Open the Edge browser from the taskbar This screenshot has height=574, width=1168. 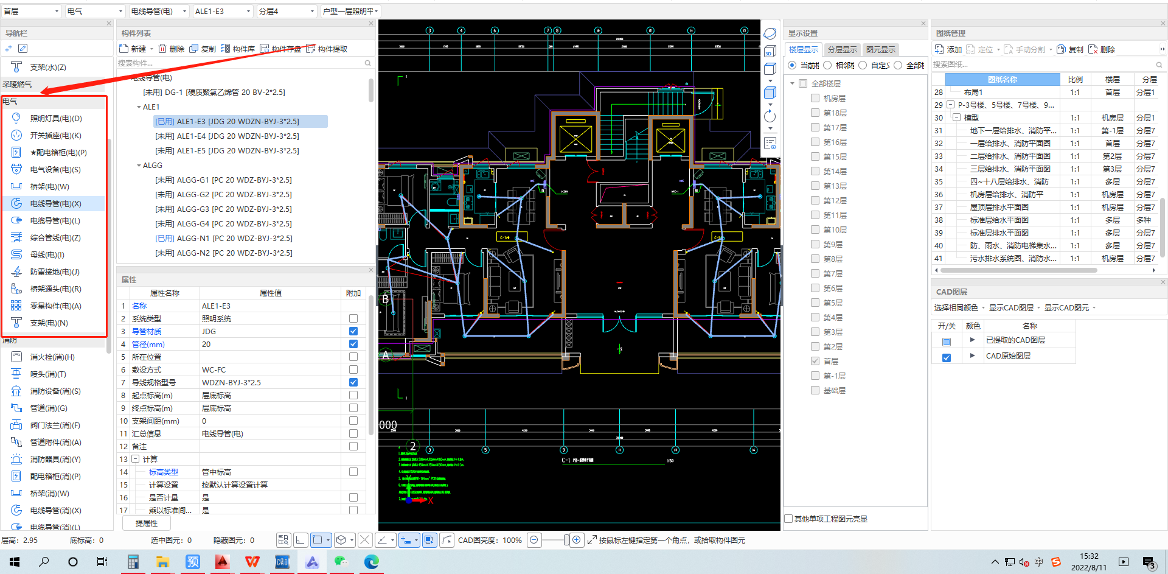tap(371, 561)
